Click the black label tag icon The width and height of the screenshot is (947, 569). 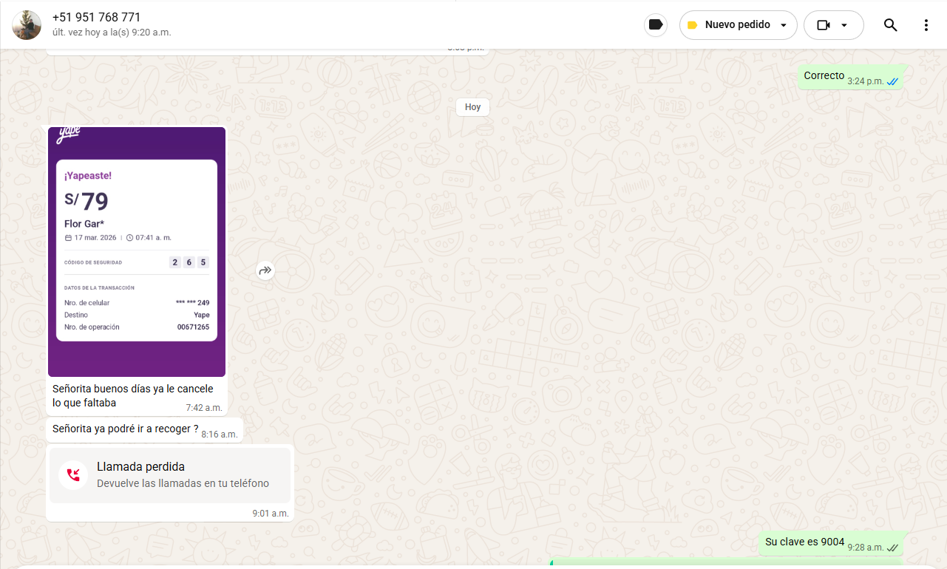pos(655,25)
